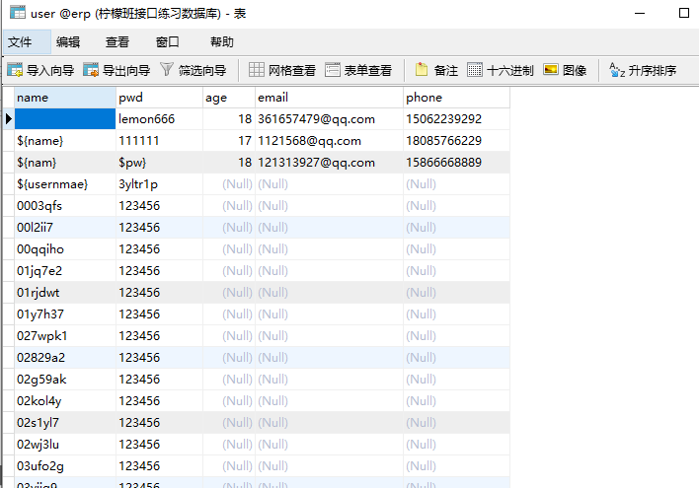699x488 pixels.
Task: Select the lemon666 password cell
Action: pos(159,119)
